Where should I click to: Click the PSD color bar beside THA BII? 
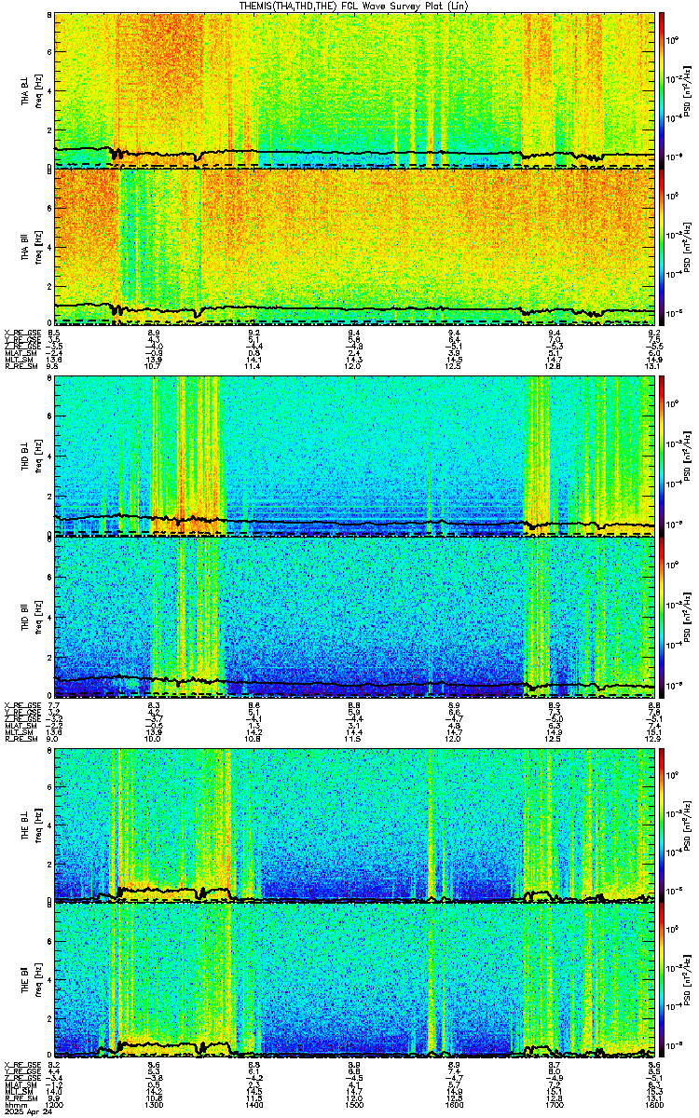point(662,246)
